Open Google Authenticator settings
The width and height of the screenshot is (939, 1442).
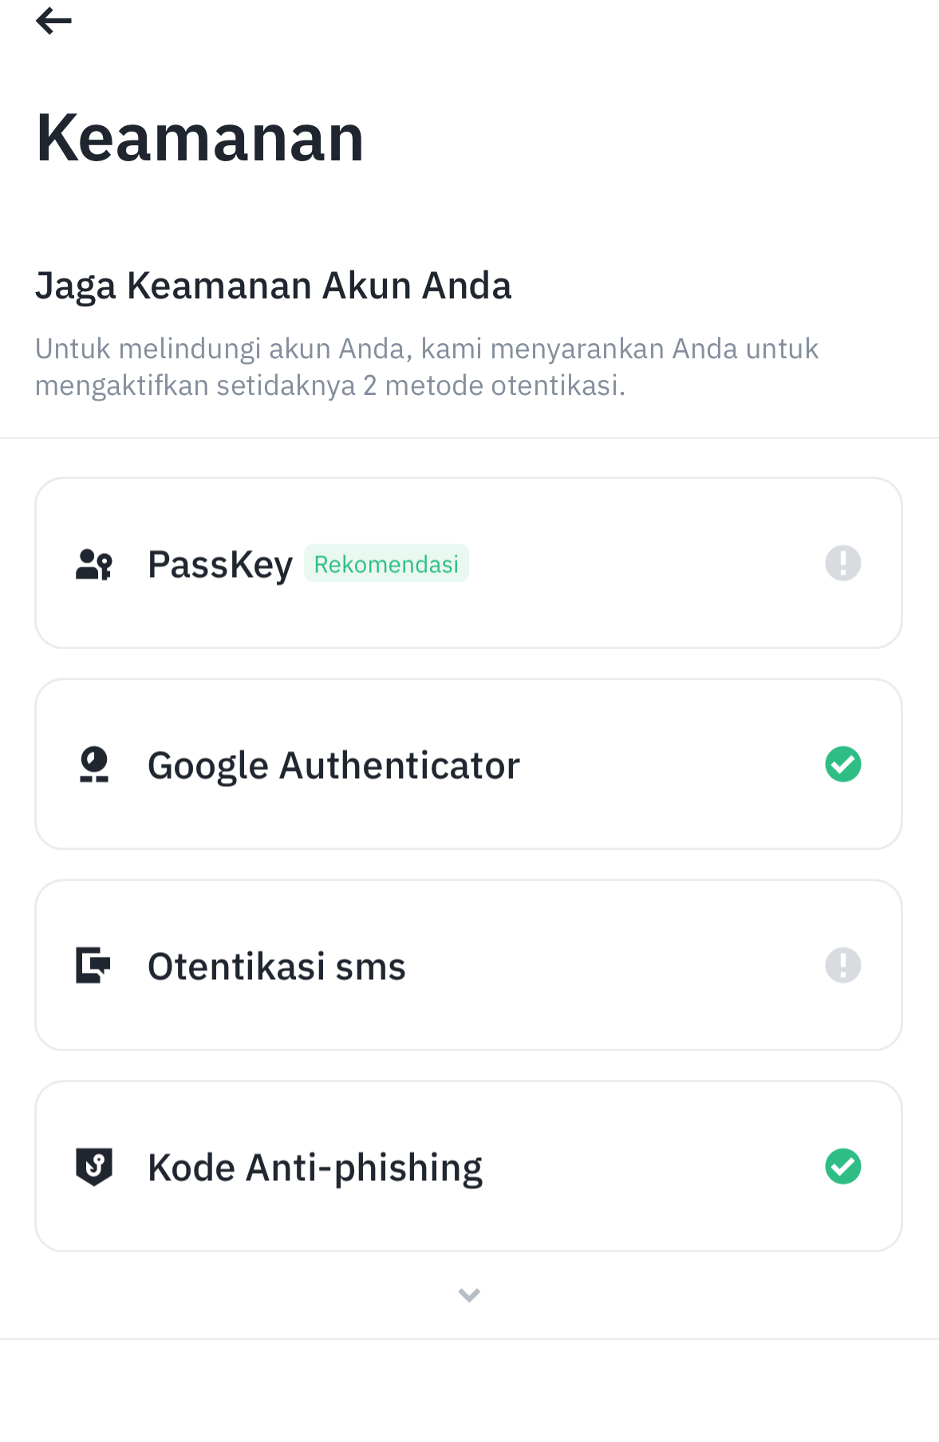click(469, 764)
